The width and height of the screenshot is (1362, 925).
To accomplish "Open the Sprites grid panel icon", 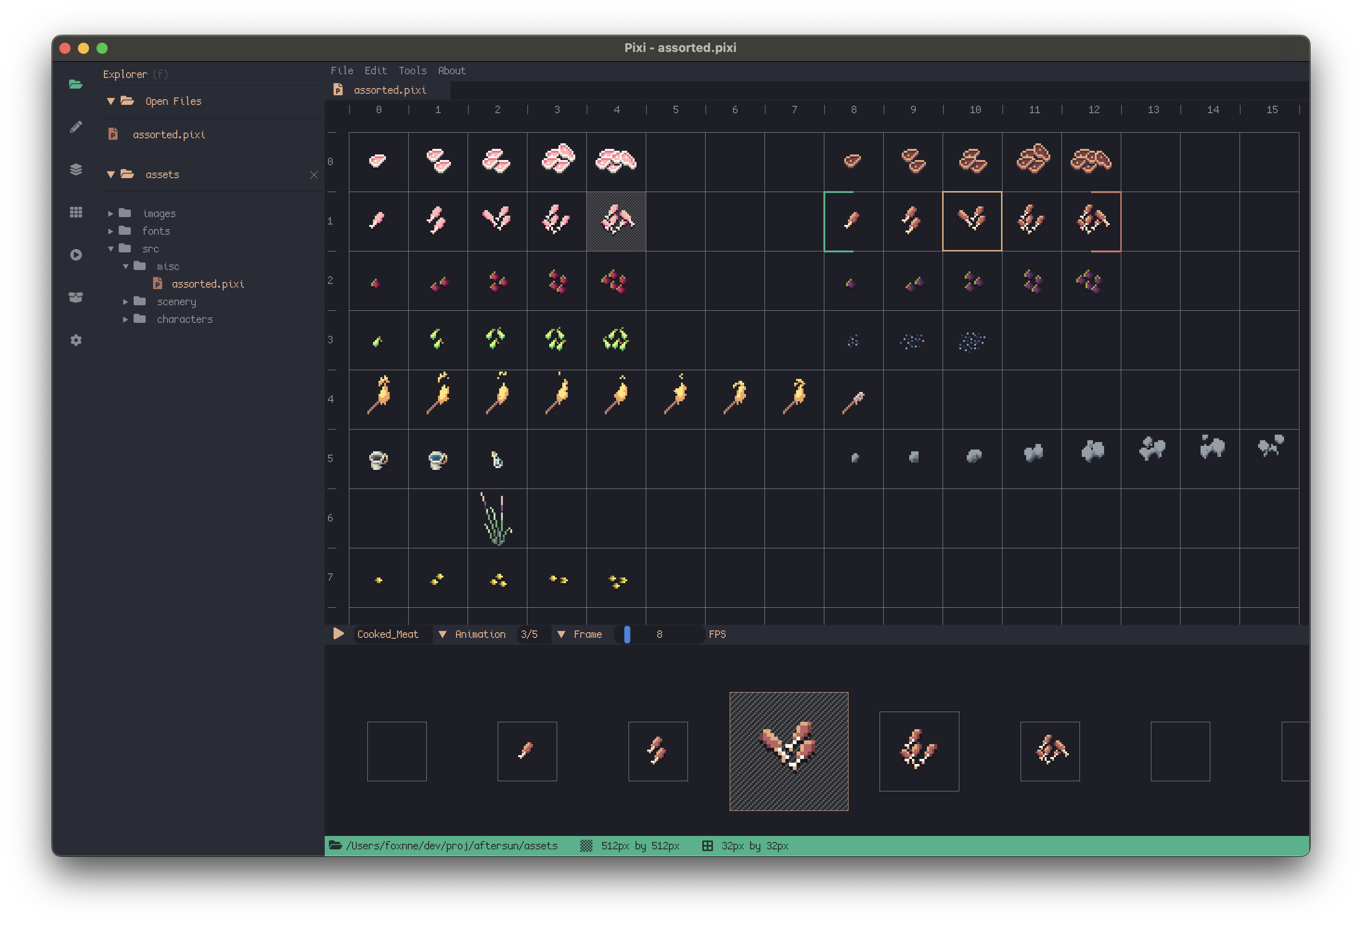I will (x=76, y=212).
